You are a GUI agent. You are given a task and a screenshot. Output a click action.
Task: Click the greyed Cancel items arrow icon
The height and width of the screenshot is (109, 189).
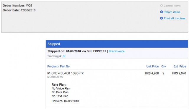coord(162,6)
